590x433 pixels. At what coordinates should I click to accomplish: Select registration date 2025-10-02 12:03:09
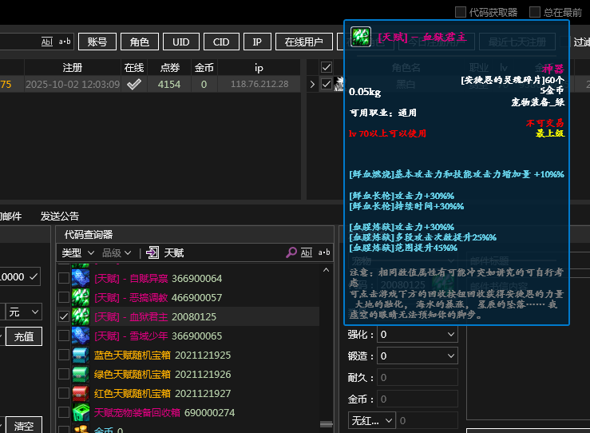click(73, 85)
